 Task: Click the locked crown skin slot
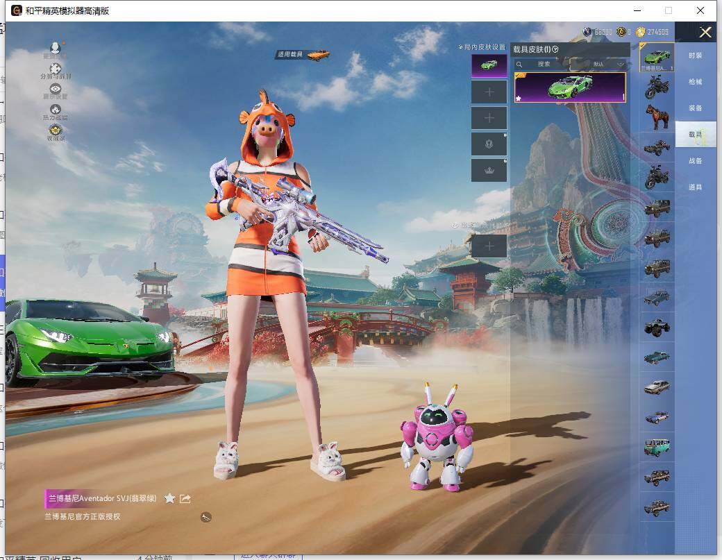point(489,171)
